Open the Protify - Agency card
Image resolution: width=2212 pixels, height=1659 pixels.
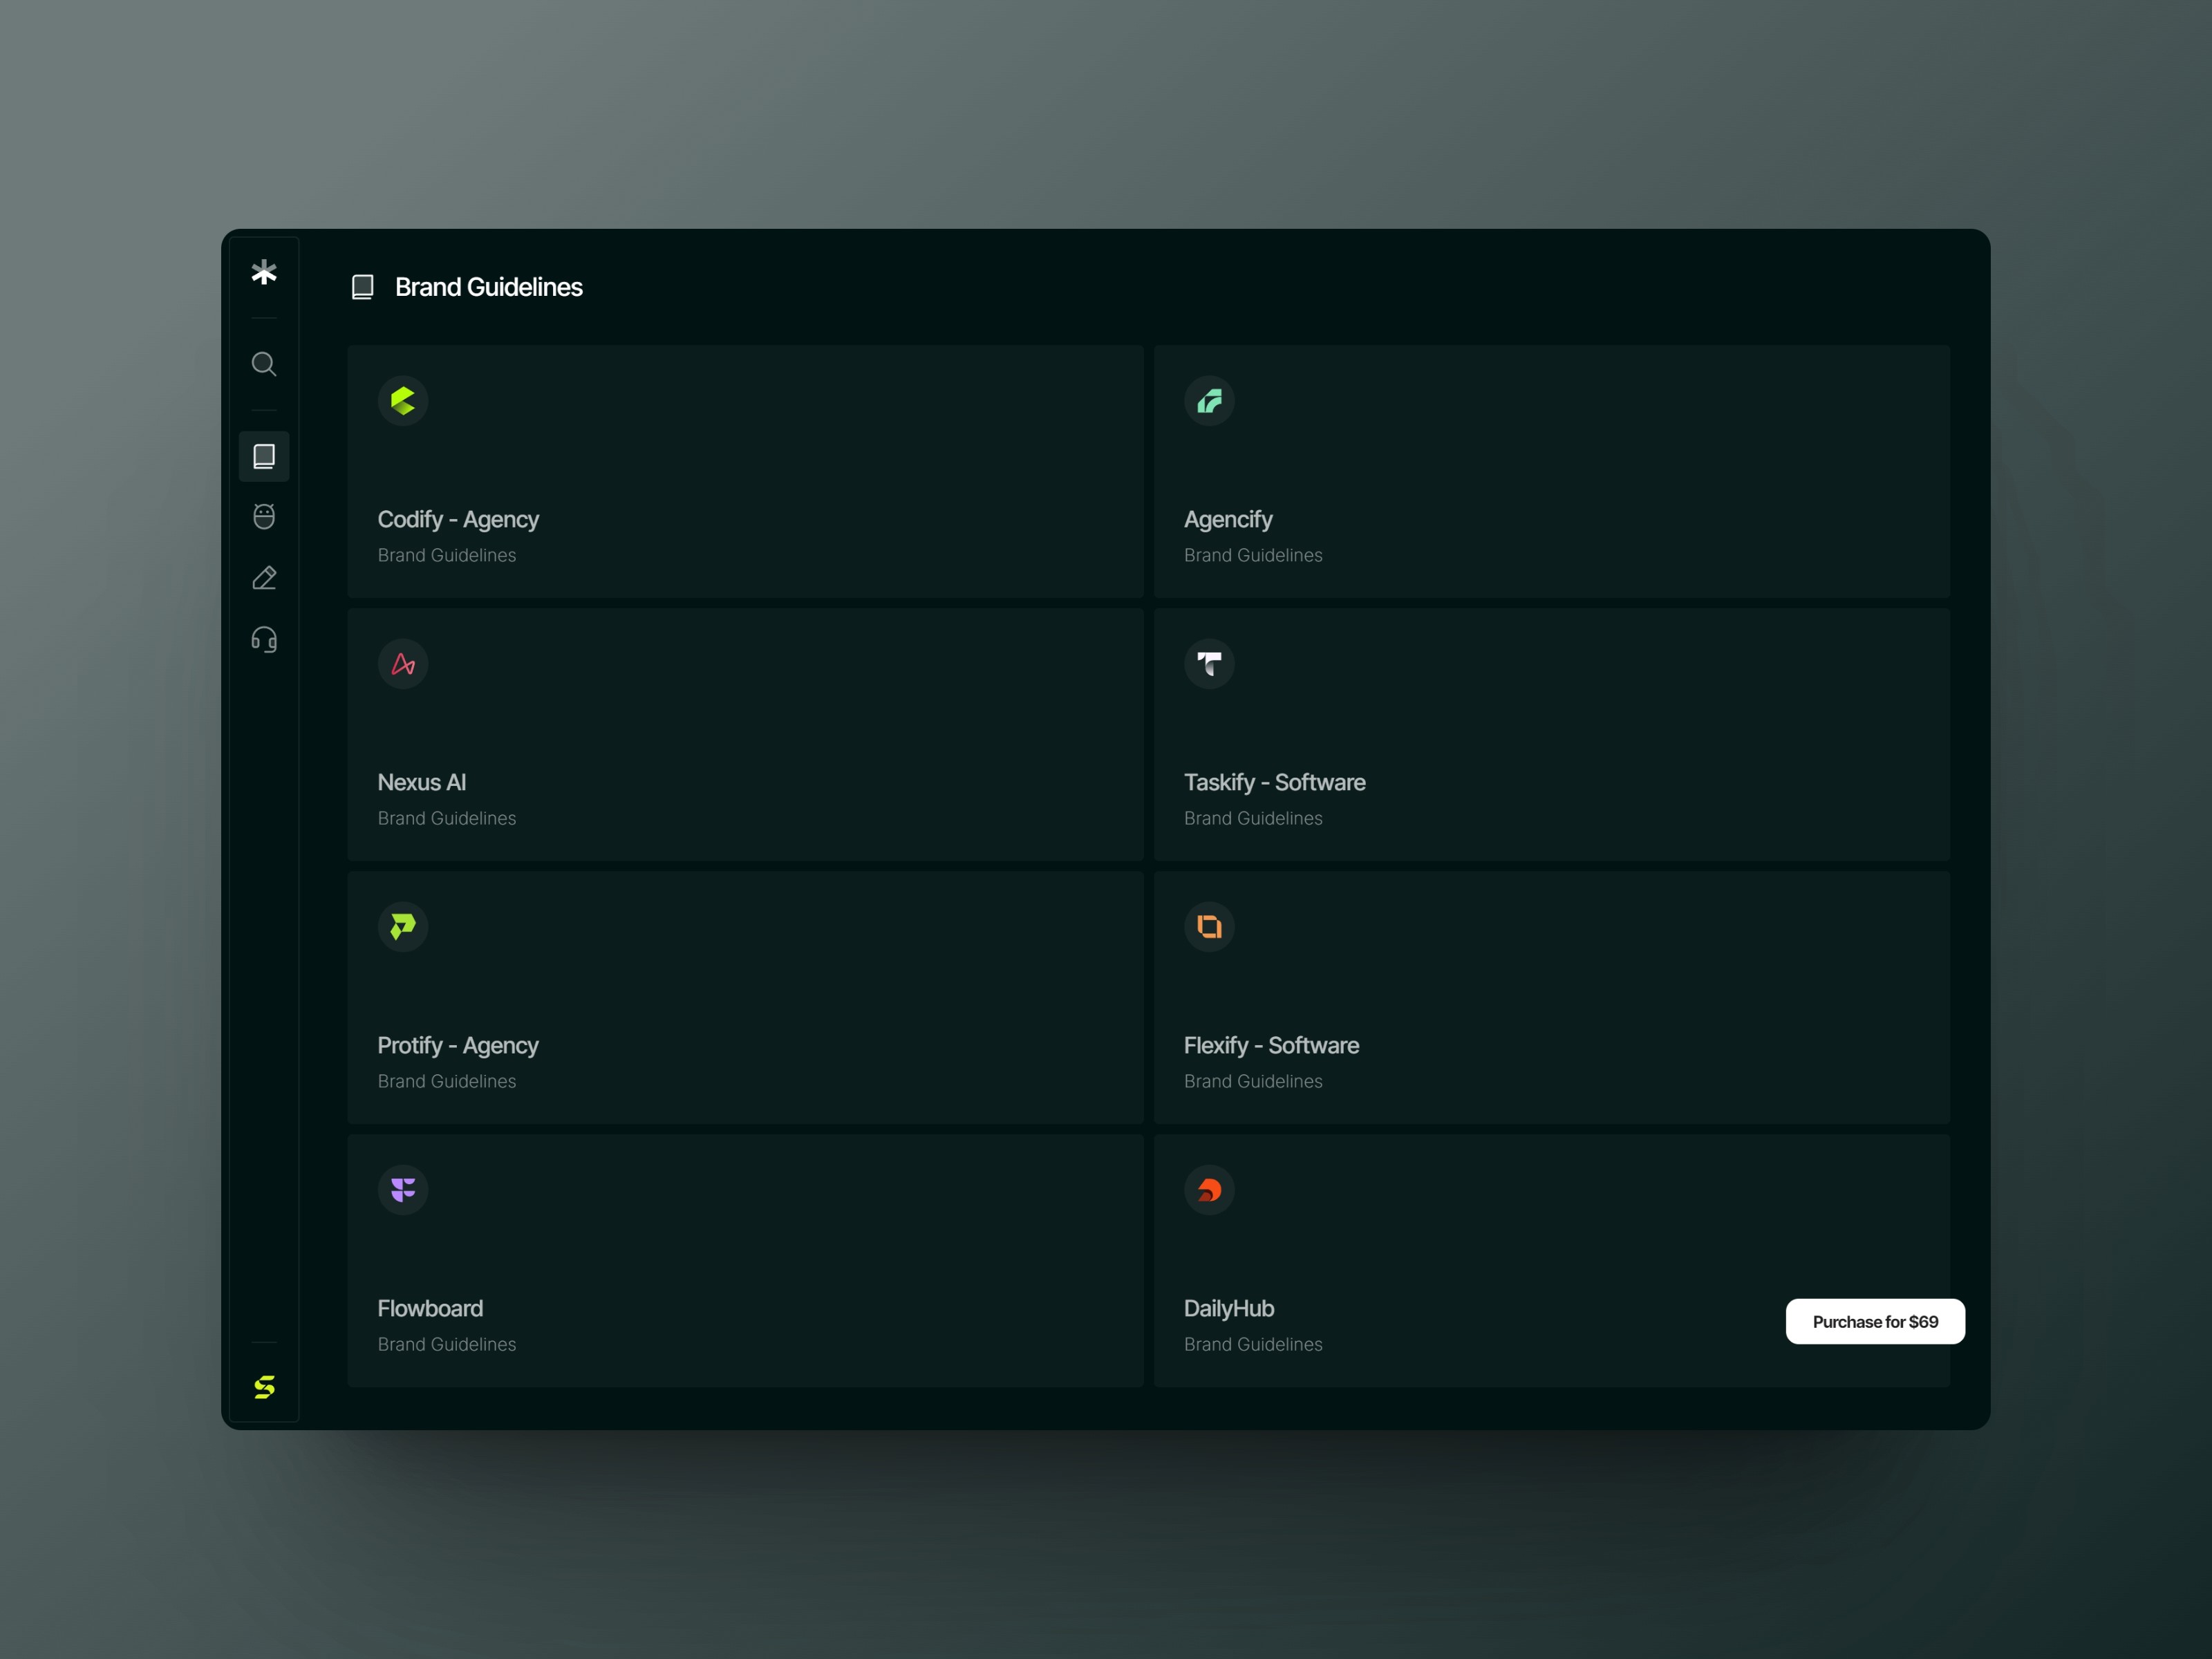click(745, 997)
